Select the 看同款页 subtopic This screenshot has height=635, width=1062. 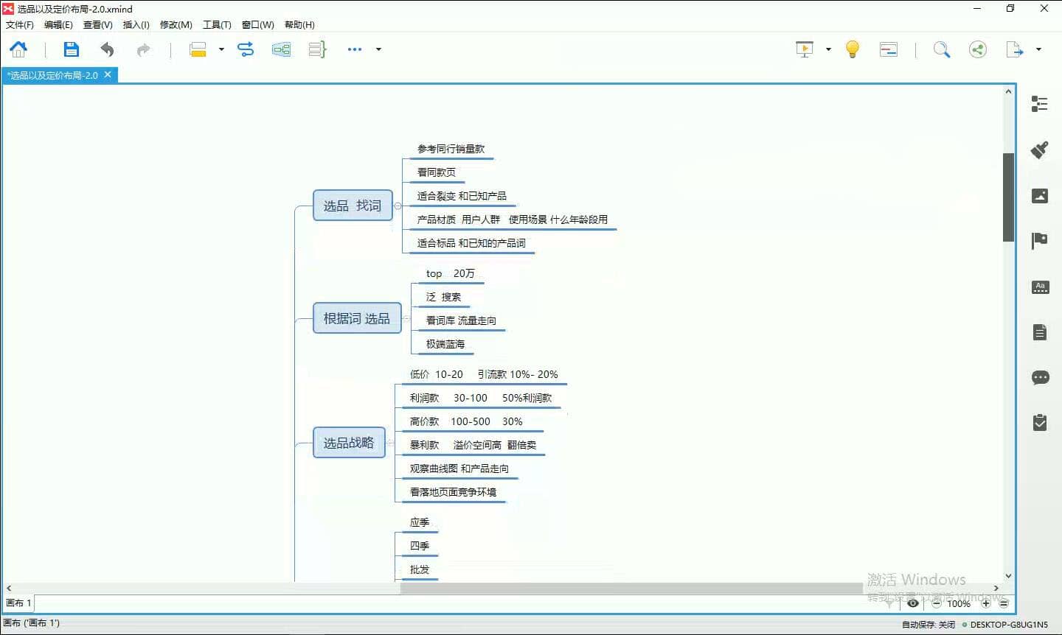tap(437, 172)
